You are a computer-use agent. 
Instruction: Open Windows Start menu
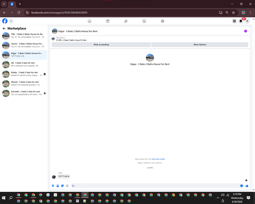4,198
